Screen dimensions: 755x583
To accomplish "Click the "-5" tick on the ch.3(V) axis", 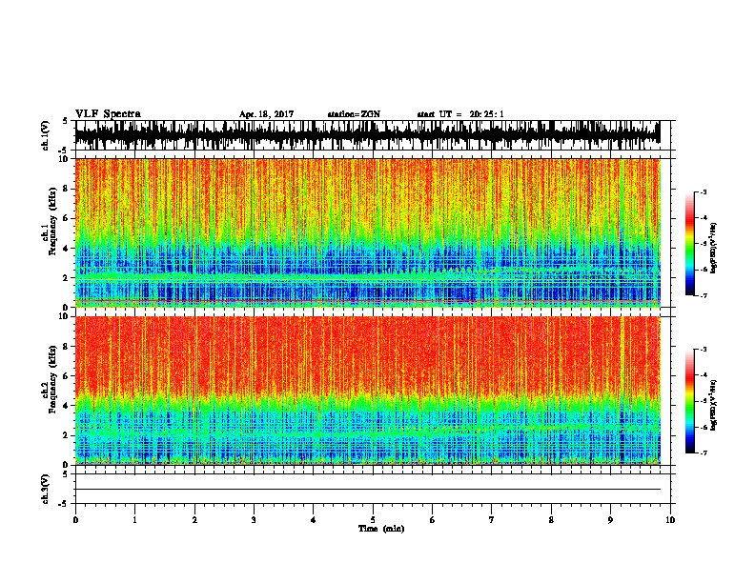I will point(64,504).
